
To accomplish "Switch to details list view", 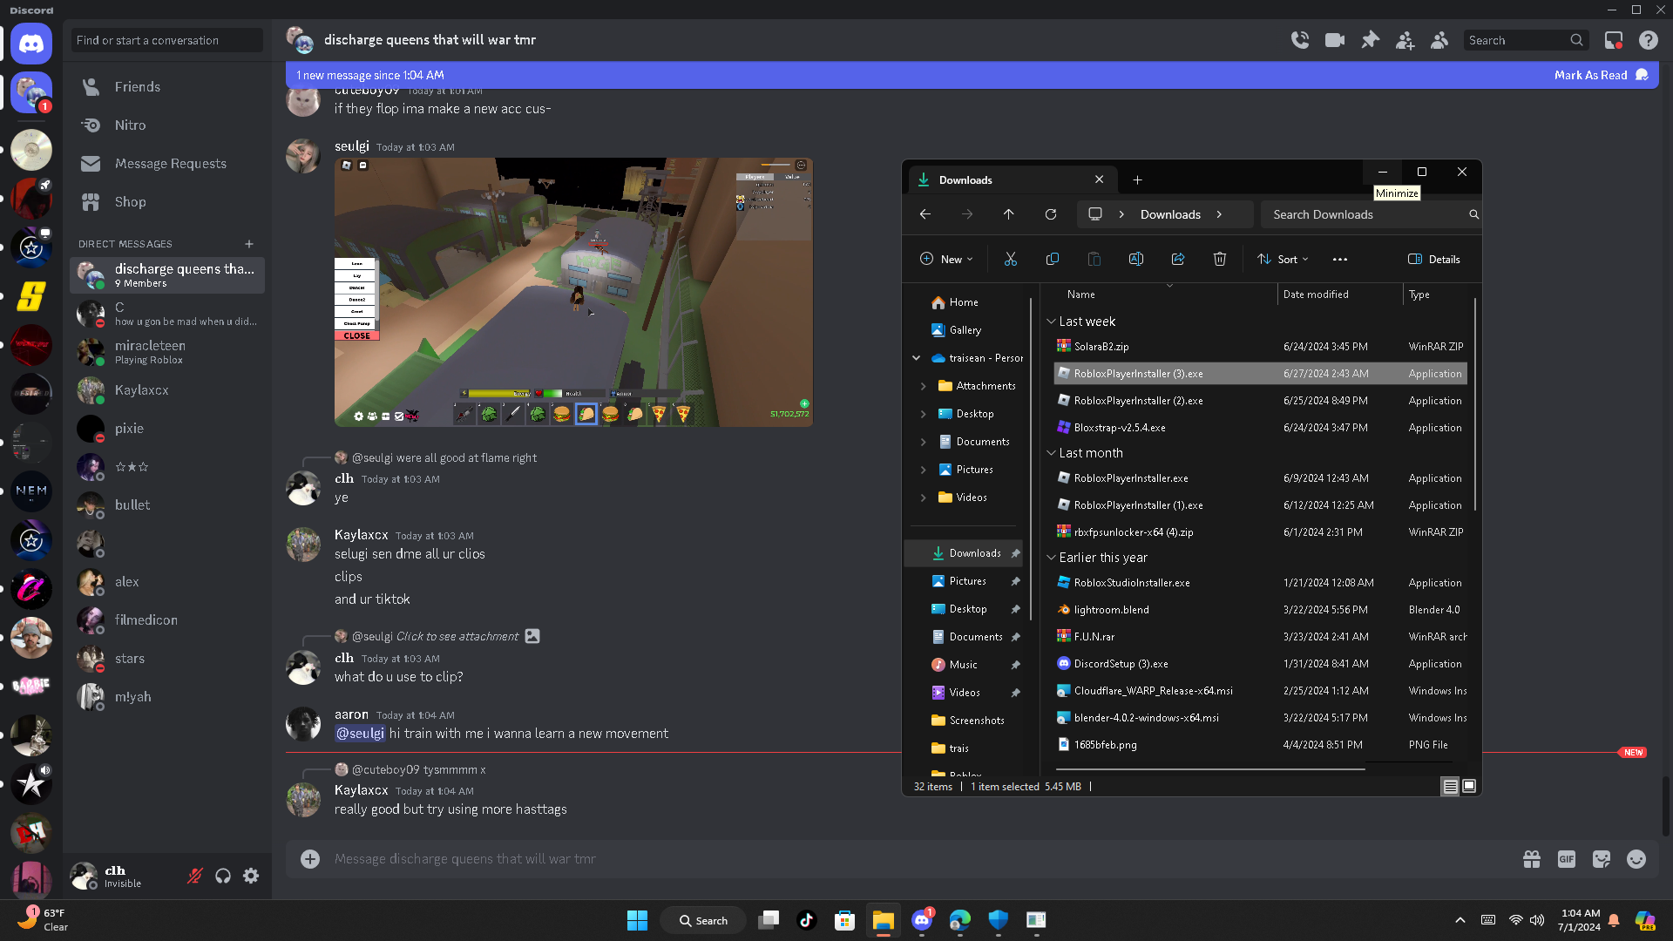I will pyautogui.click(x=1451, y=787).
